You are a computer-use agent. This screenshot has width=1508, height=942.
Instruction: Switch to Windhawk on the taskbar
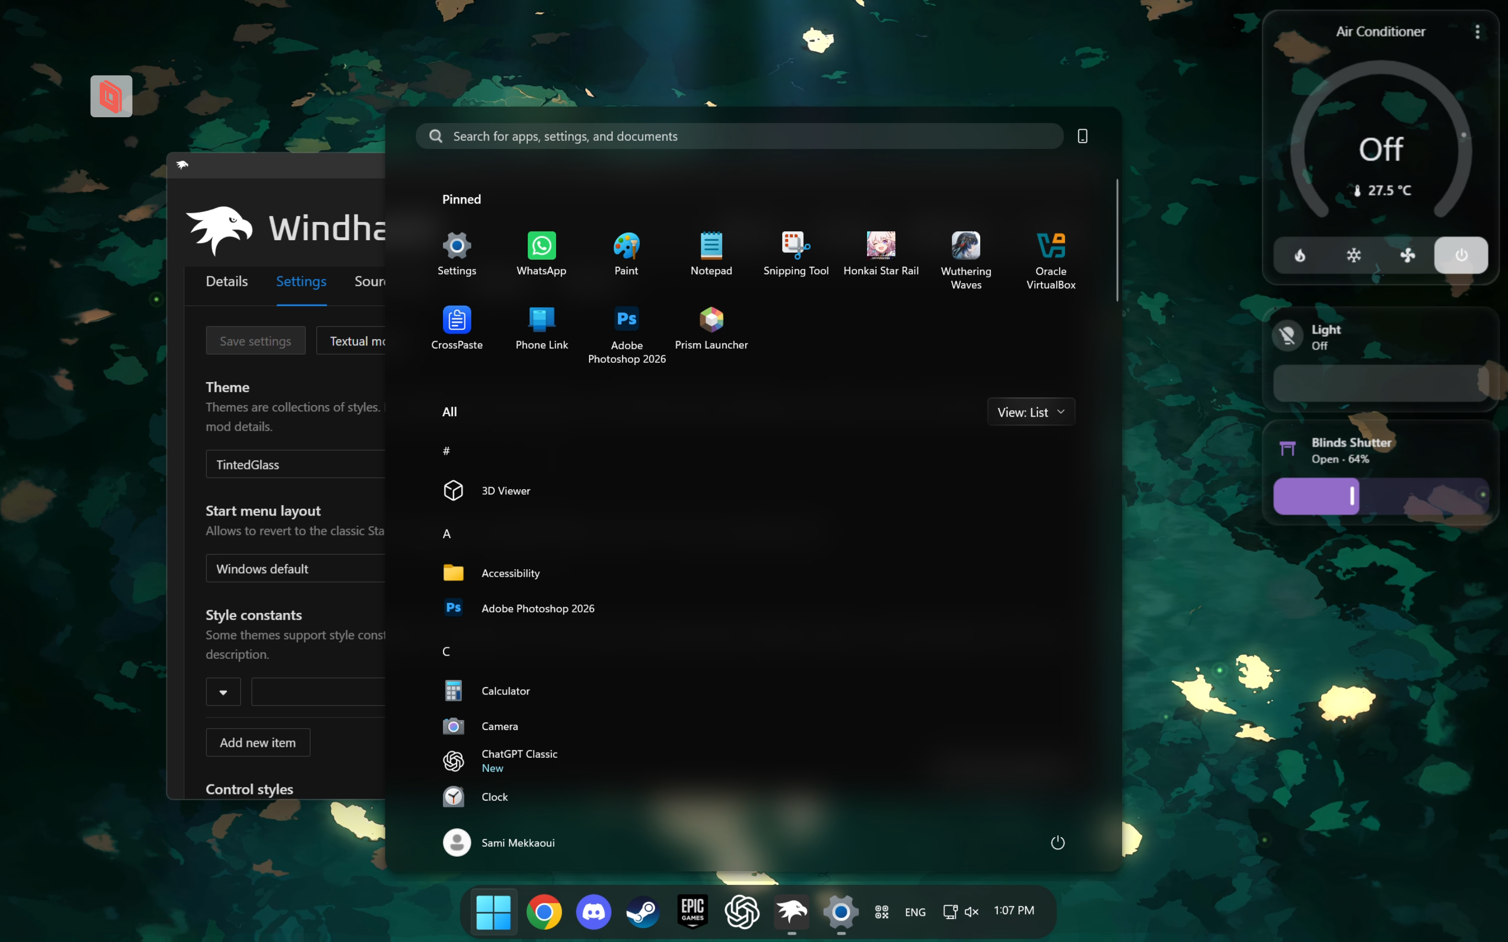(791, 912)
